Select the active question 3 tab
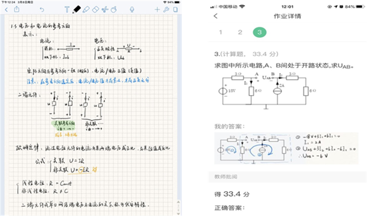Screen dimensions: 367x216 coord(259,32)
